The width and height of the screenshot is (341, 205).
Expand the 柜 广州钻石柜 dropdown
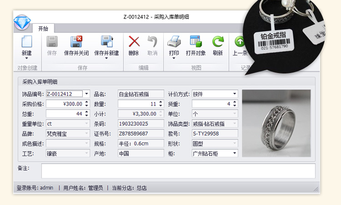pos(235,154)
